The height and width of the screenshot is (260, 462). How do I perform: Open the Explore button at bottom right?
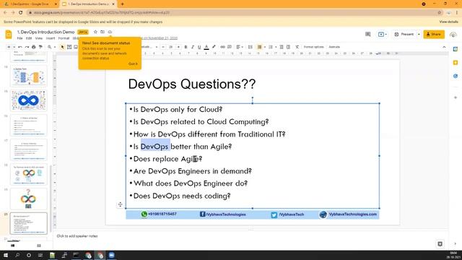(x=440, y=244)
